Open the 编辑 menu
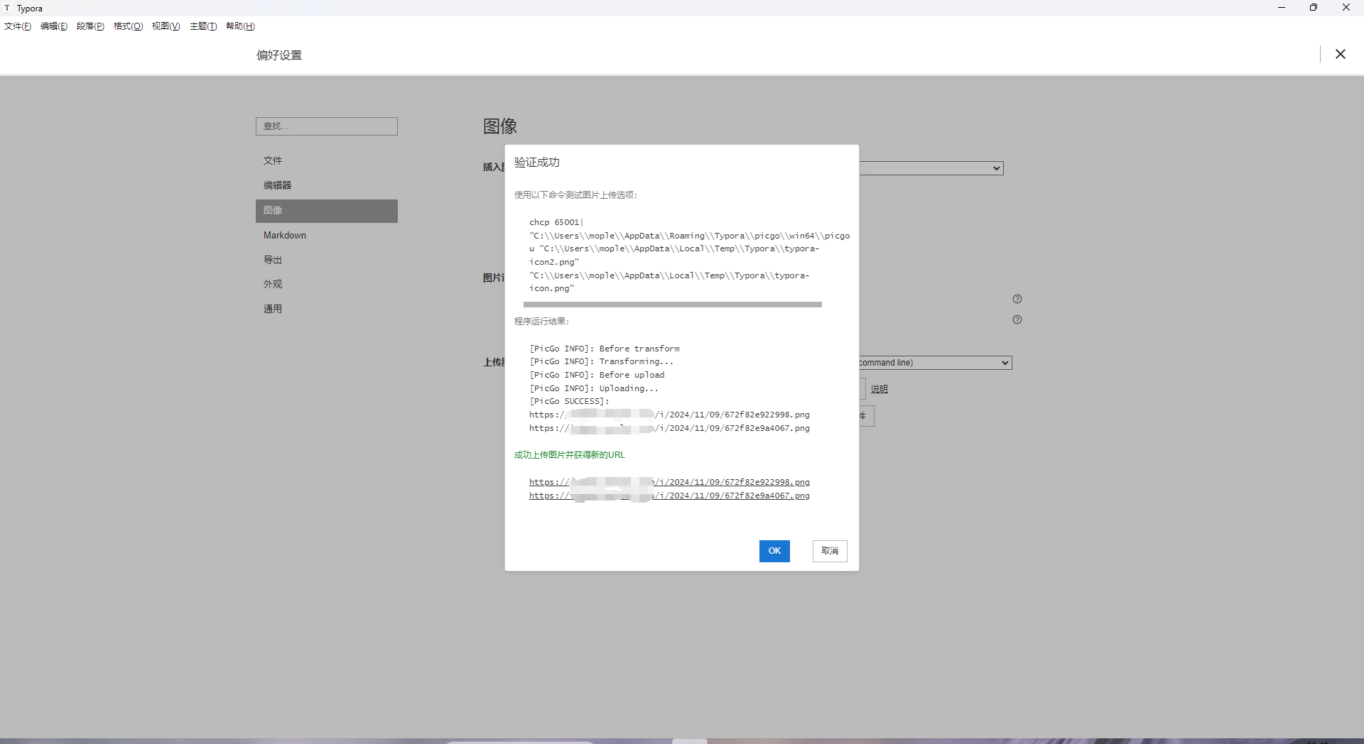The height and width of the screenshot is (744, 1364). (54, 26)
